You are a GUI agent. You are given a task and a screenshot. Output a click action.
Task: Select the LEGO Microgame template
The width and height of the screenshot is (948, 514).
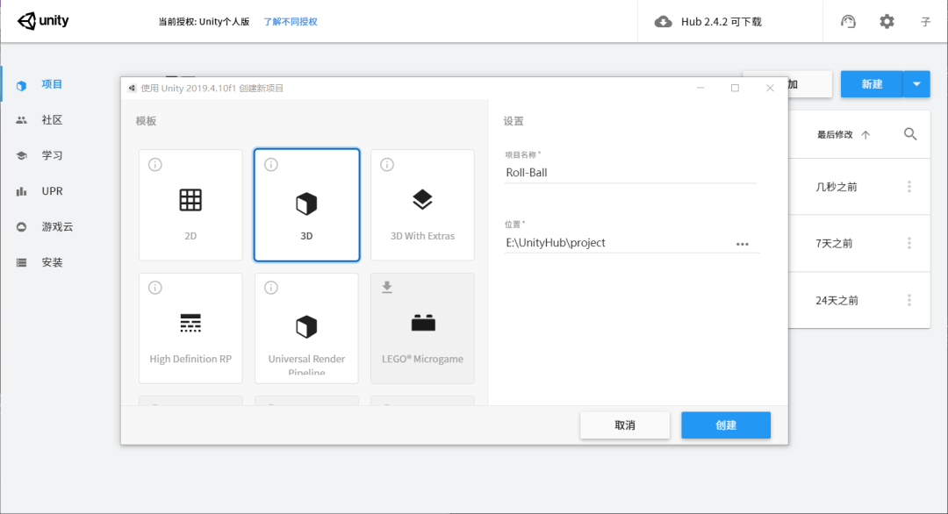[x=422, y=328]
